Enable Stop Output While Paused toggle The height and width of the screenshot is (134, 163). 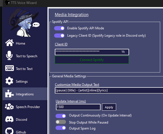tap(61, 122)
